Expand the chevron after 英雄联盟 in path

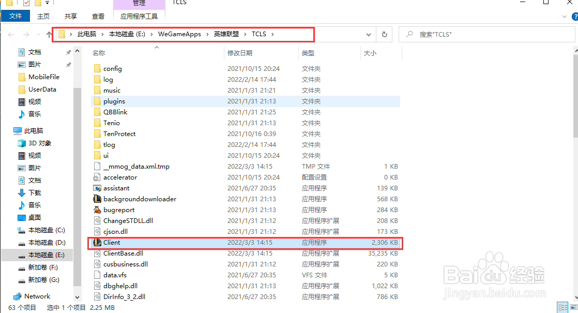point(246,34)
